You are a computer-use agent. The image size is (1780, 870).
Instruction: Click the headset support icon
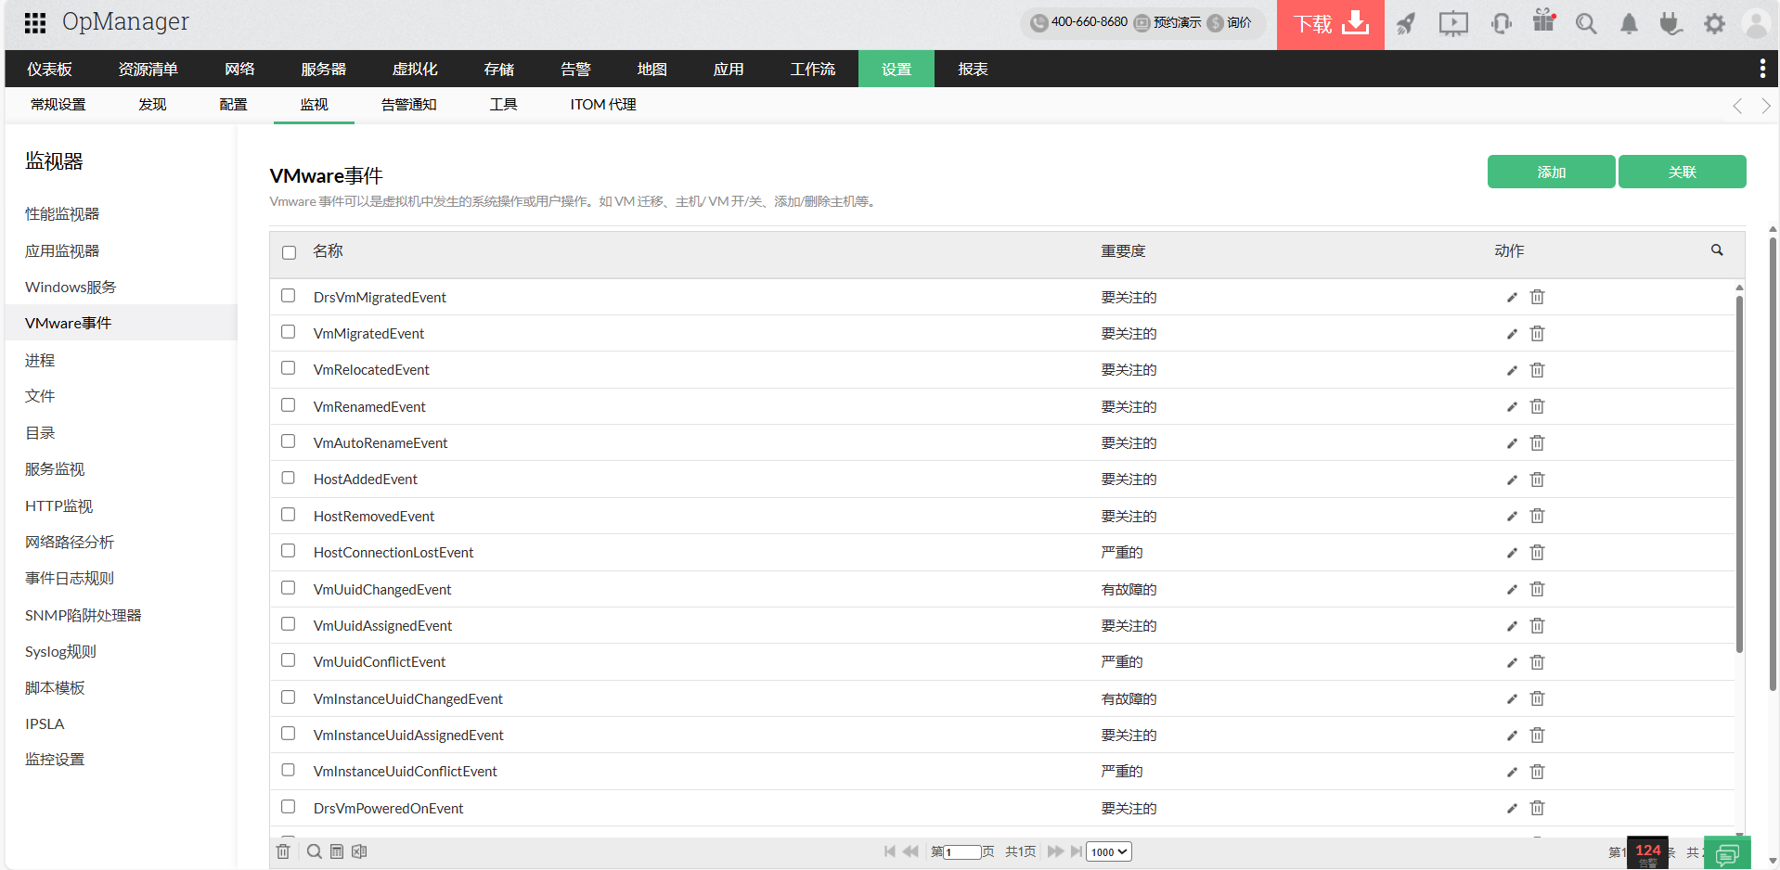pos(1501,23)
